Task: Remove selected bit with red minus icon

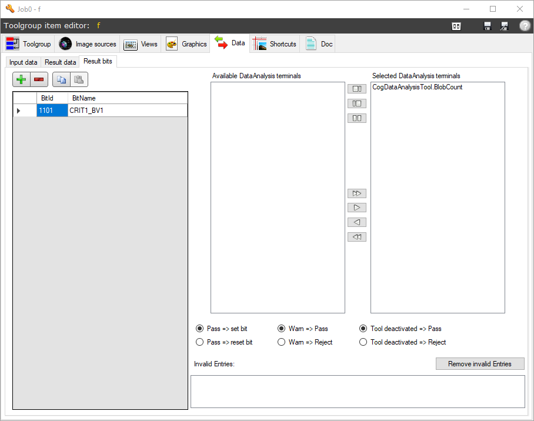Action: tap(39, 79)
